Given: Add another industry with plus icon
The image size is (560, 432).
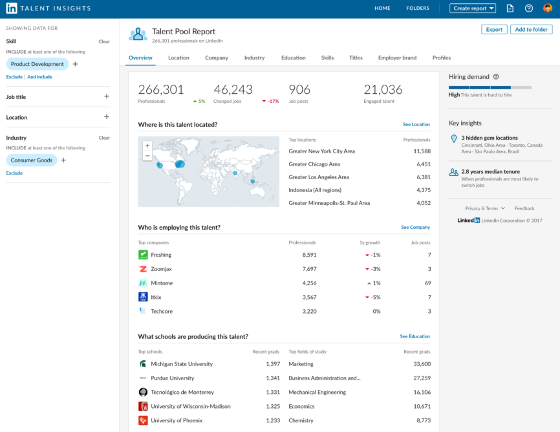Looking at the screenshot, I should point(63,160).
